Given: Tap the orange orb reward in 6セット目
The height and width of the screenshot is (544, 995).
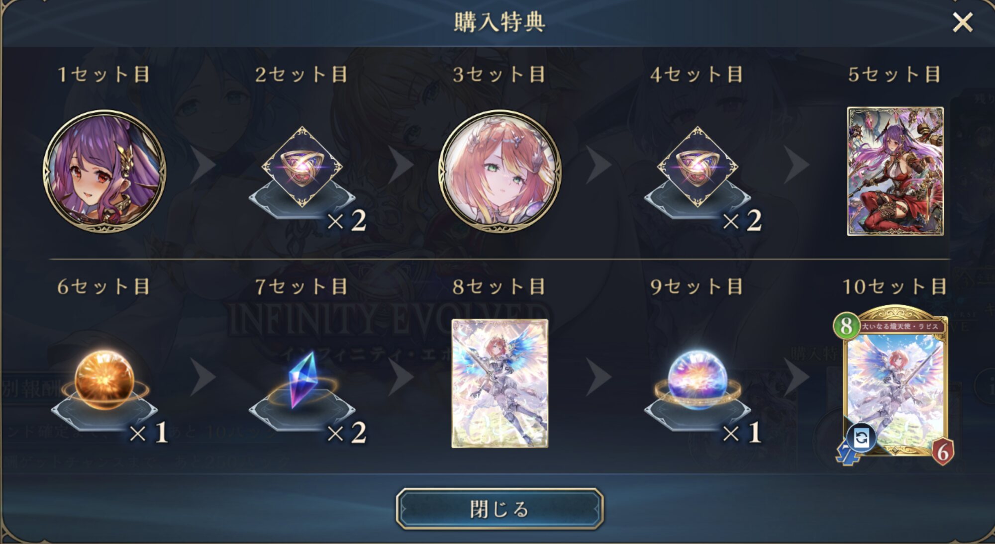Looking at the screenshot, I should 104,380.
